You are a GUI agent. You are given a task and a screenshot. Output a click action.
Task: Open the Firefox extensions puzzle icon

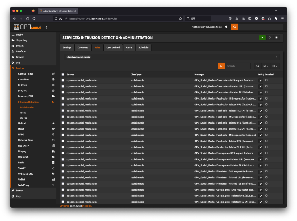point(269,19)
